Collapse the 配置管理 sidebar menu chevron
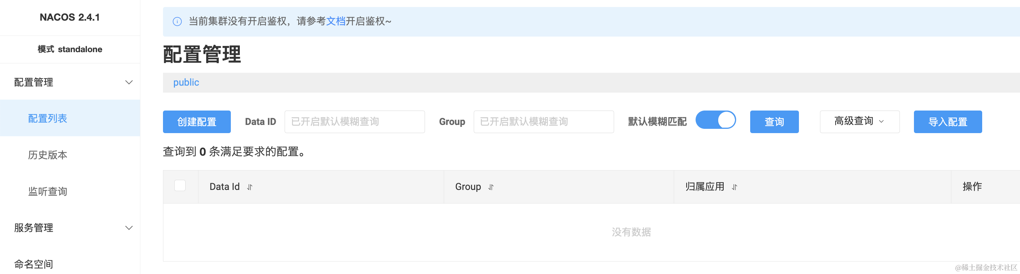1020x274 pixels. coord(129,82)
